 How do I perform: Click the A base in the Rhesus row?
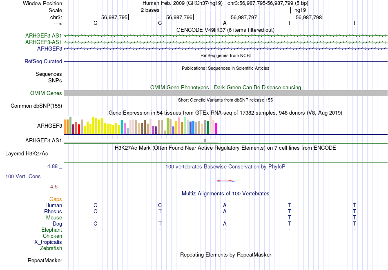point(225,211)
